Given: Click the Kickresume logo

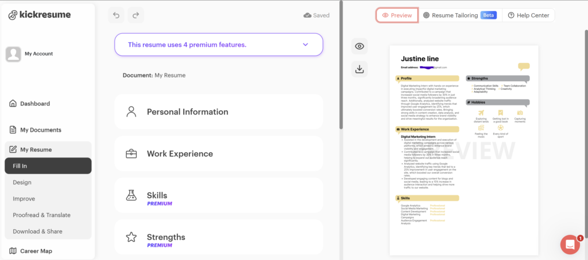Looking at the screenshot, I should (x=40, y=15).
